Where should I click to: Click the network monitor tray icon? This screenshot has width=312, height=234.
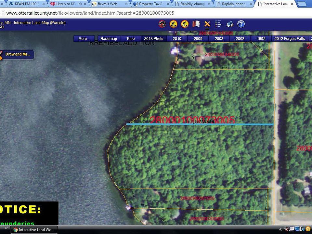click(x=292, y=229)
